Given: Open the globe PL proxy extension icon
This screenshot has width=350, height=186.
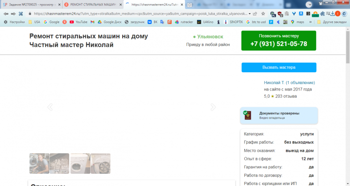Looking at the screenshot, I should coord(273,14).
